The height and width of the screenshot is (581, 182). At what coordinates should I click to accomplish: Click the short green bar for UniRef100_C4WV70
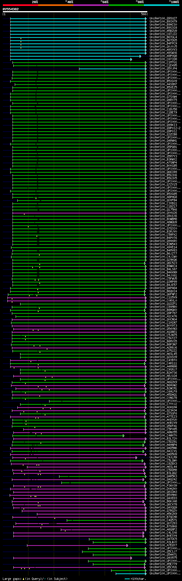[69, 435]
